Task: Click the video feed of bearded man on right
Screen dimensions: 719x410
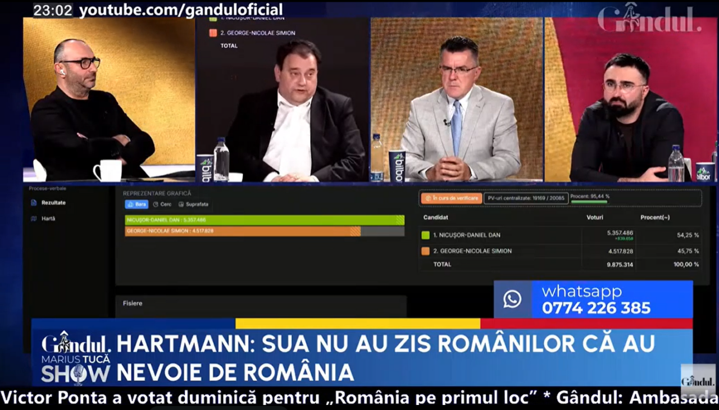Action: [631, 99]
